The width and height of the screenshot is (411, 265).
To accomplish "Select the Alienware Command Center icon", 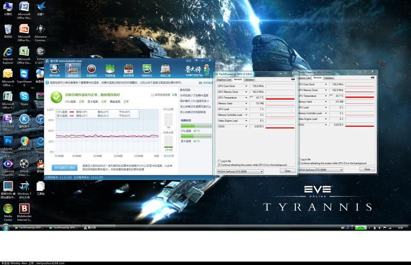I will coord(40,33).
